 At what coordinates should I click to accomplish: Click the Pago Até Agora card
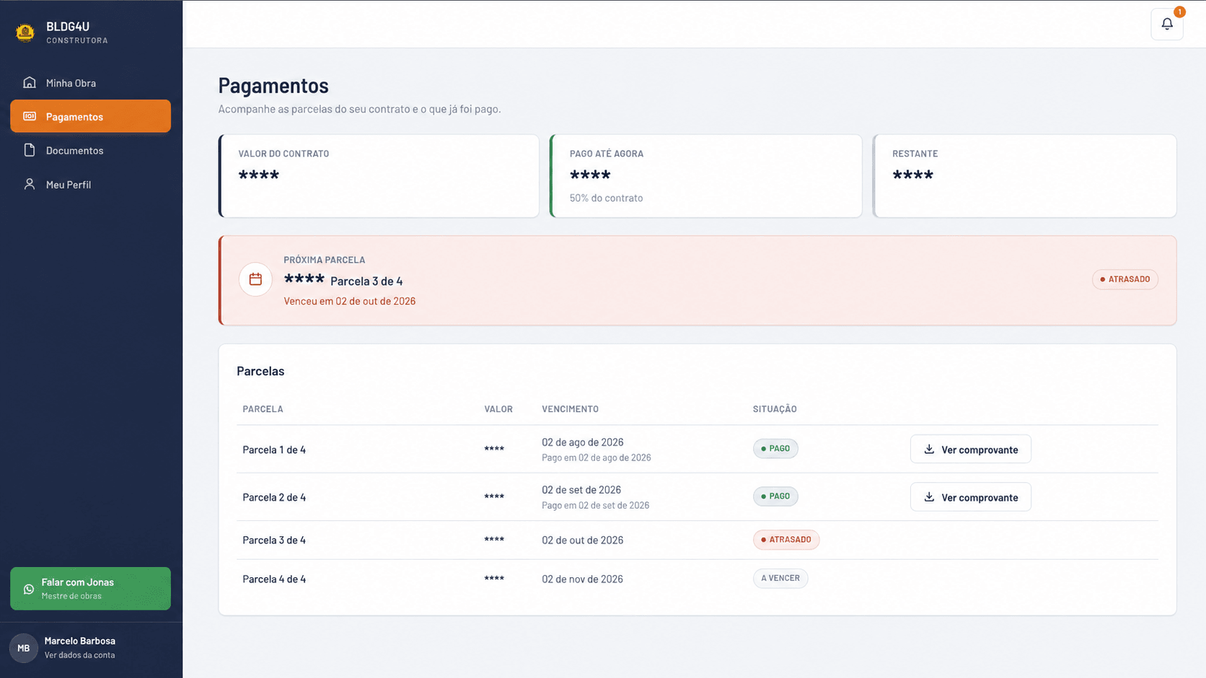point(705,176)
